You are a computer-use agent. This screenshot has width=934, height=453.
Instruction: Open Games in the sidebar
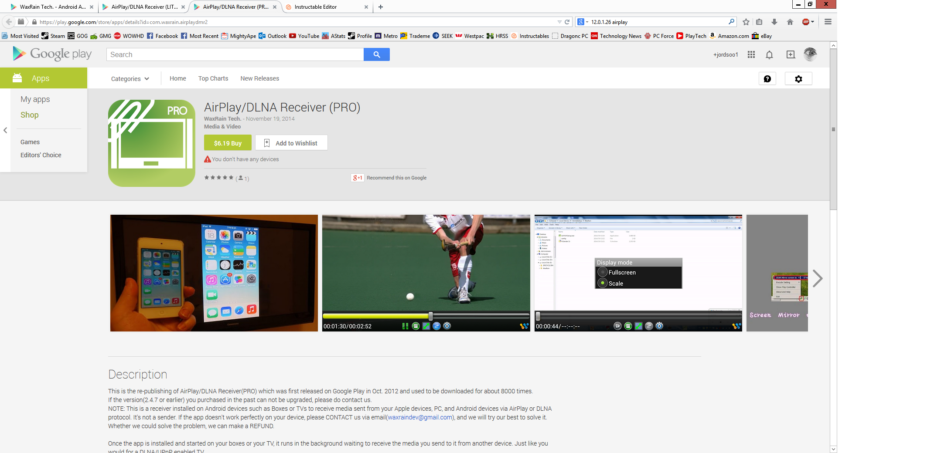(30, 142)
